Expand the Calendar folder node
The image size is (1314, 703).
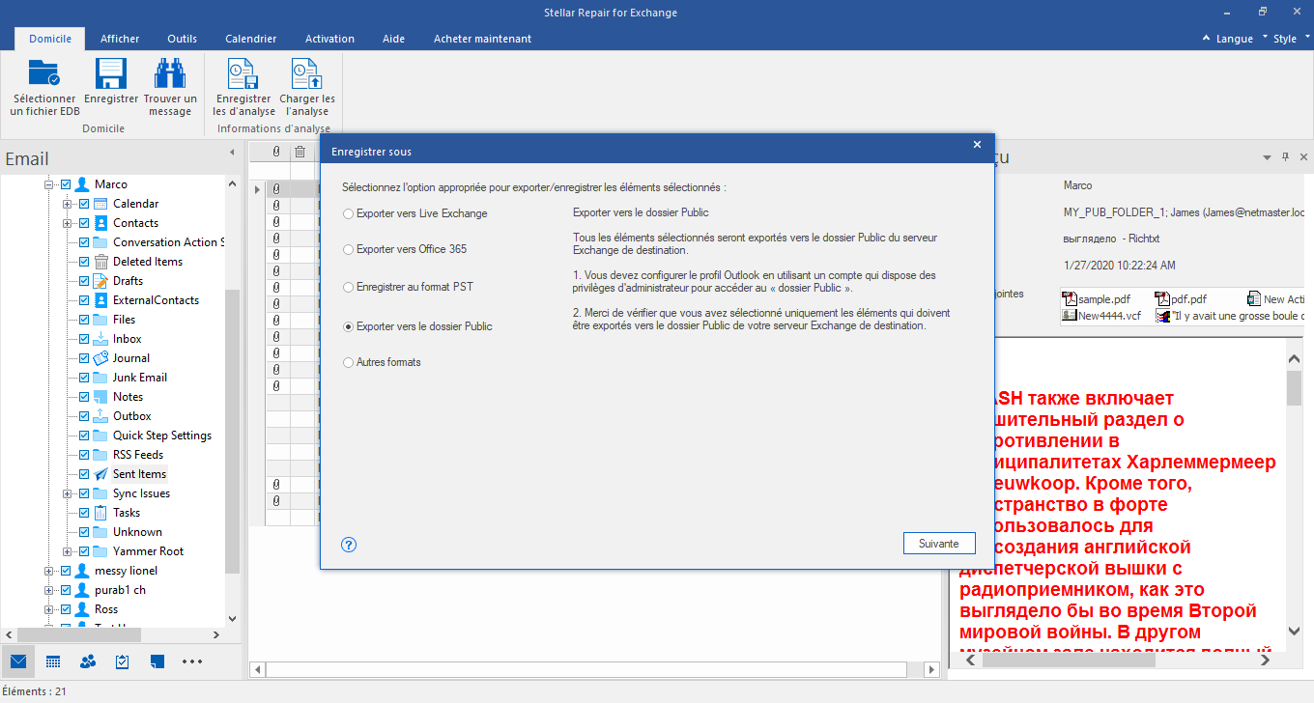[x=68, y=204]
